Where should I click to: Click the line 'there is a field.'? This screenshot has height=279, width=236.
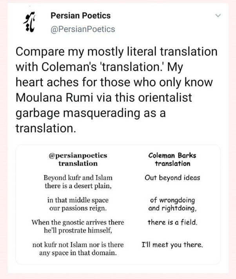point(172,222)
